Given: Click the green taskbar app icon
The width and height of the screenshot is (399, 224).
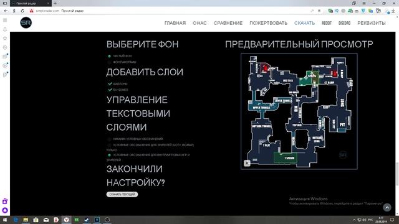Looking at the screenshot, I should tap(77, 220).
